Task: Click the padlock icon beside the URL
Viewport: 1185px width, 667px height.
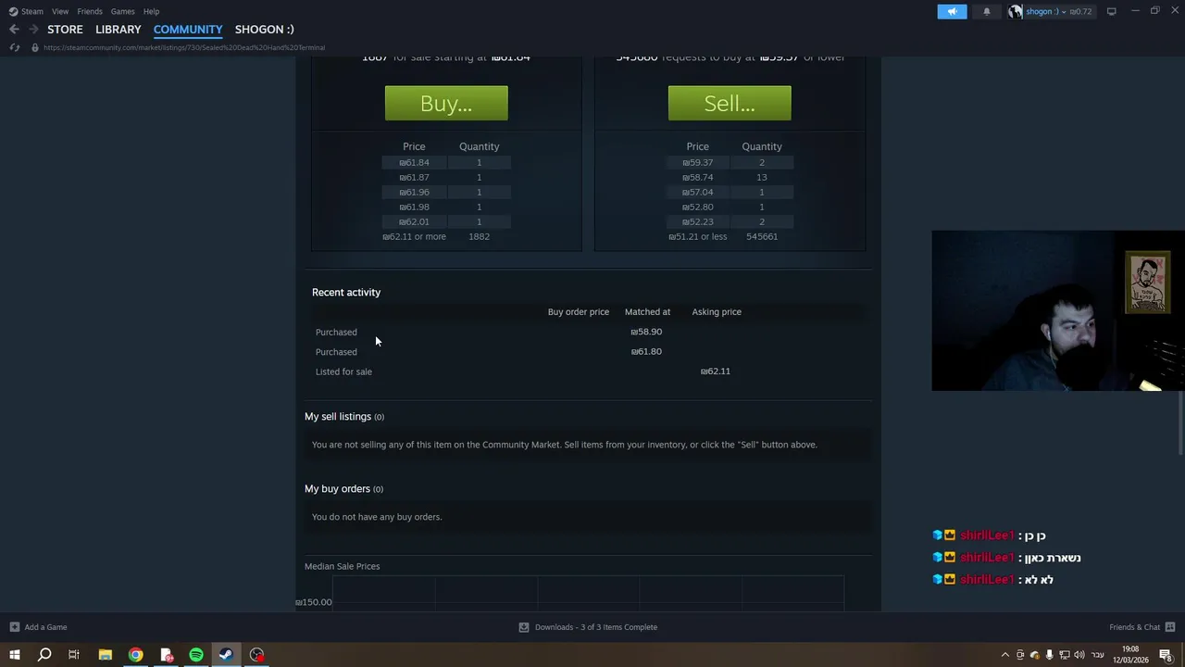Action: click(x=34, y=47)
